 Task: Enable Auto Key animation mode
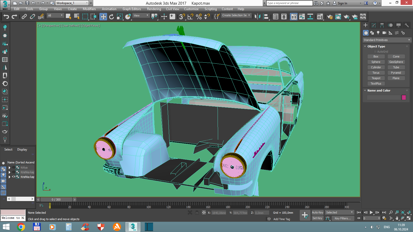pos(317,212)
